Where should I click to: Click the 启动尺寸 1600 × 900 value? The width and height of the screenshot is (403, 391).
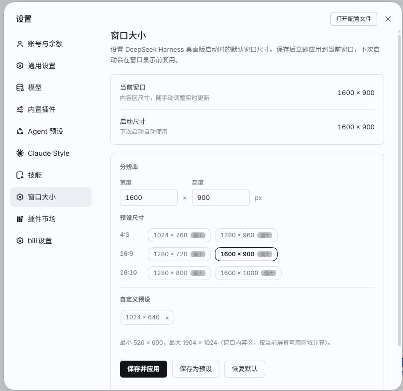coord(356,127)
